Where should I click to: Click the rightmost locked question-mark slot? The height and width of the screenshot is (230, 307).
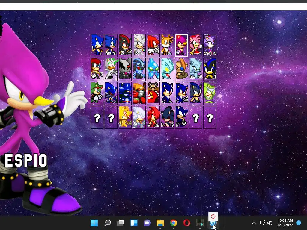tap(210, 117)
